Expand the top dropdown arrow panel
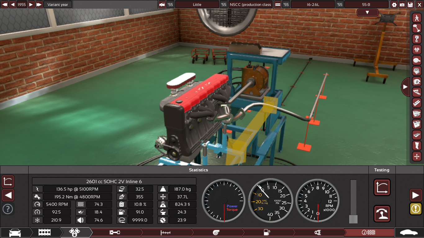 point(367,13)
